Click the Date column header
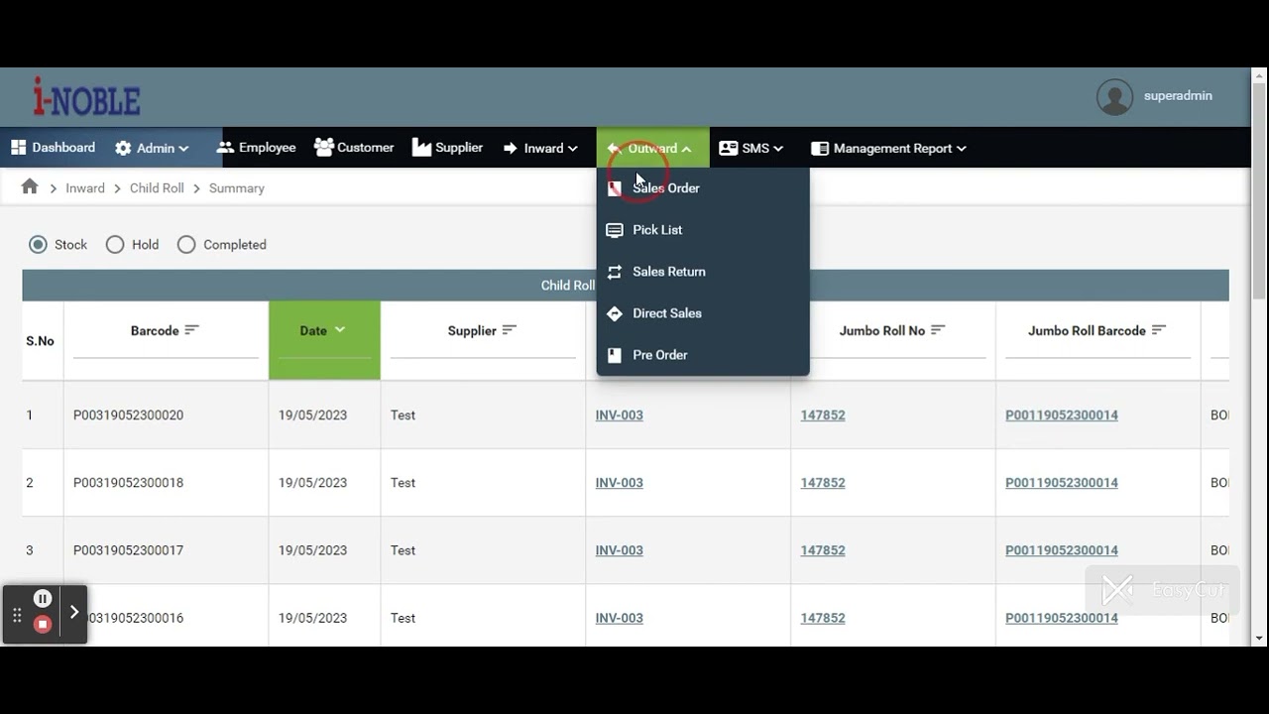The height and width of the screenshot is (714, 1269). (324, 340)
